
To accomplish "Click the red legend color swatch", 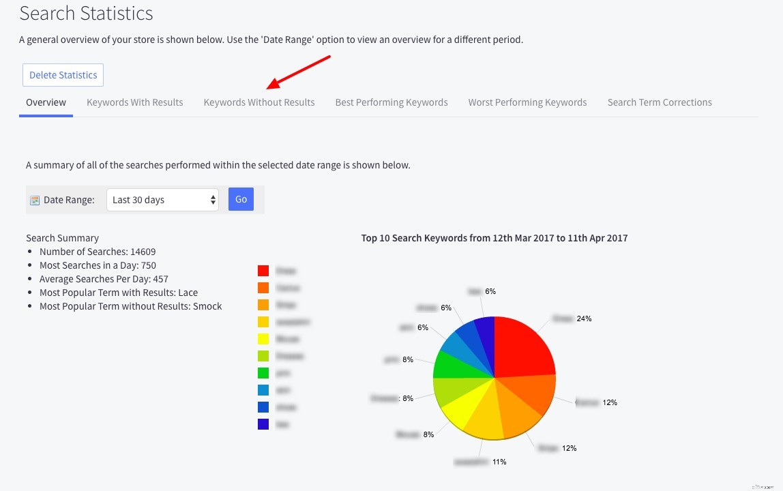I will (x=263, y=271).
